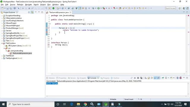Open File Explorer from the taskbar
Image resolution: width=190 pixels, height=107 pixels.
coord(78,104)
